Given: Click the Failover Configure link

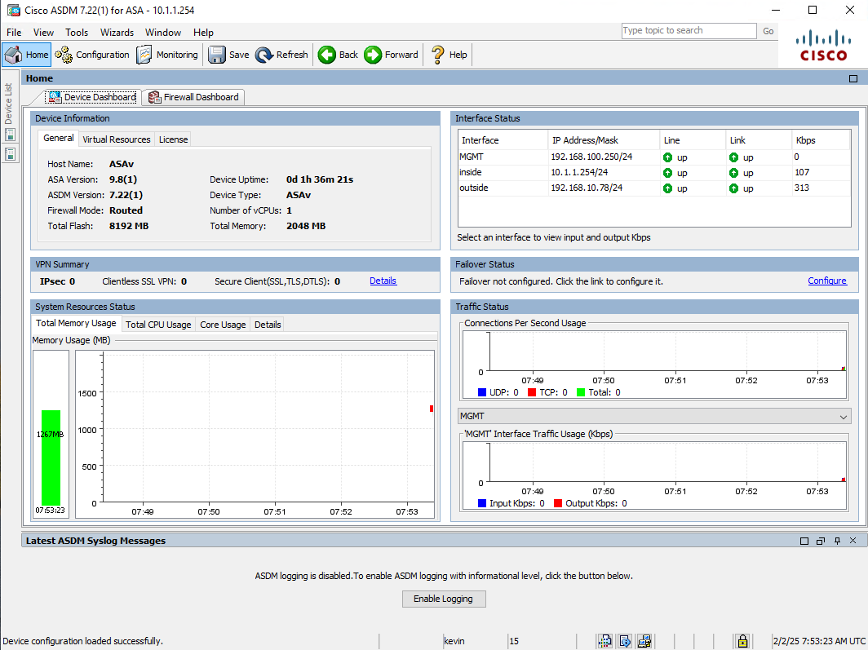Looking at the screenshot, I should (827, 281).
